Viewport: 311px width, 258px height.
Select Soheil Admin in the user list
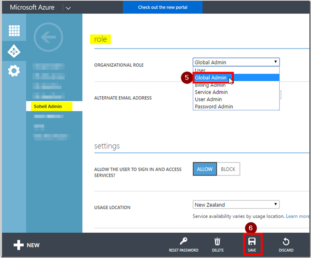tap(54, 106)
